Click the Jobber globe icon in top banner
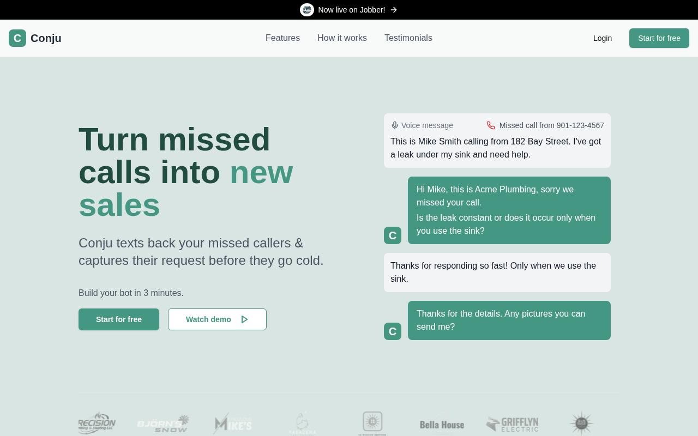 (x=307, y=10)
